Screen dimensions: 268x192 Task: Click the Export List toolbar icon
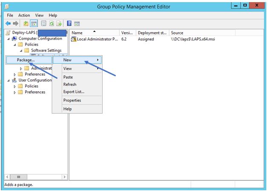coord(59,23)
